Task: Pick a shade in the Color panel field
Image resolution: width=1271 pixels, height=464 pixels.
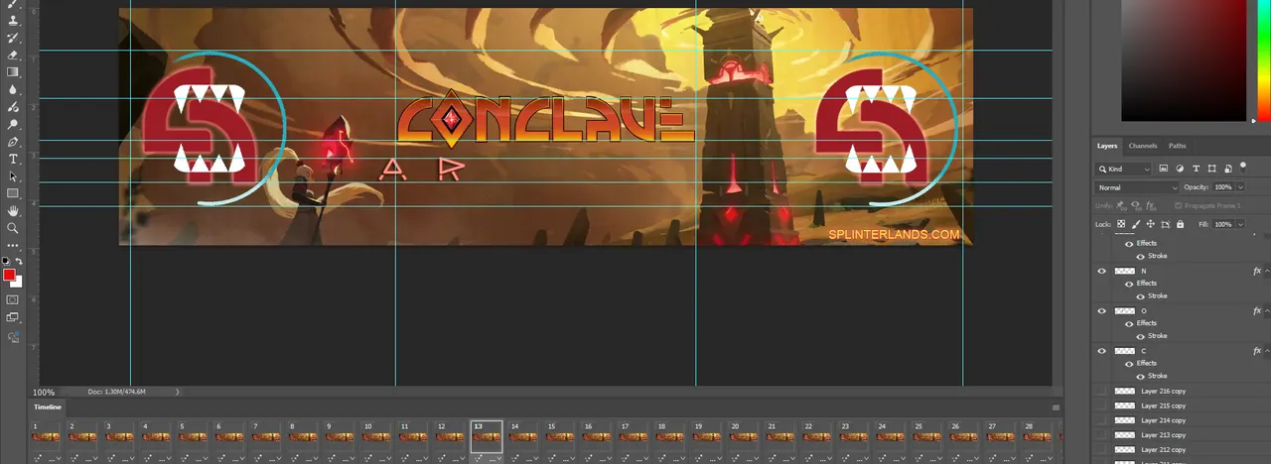Action: (x=1183, y=59)
